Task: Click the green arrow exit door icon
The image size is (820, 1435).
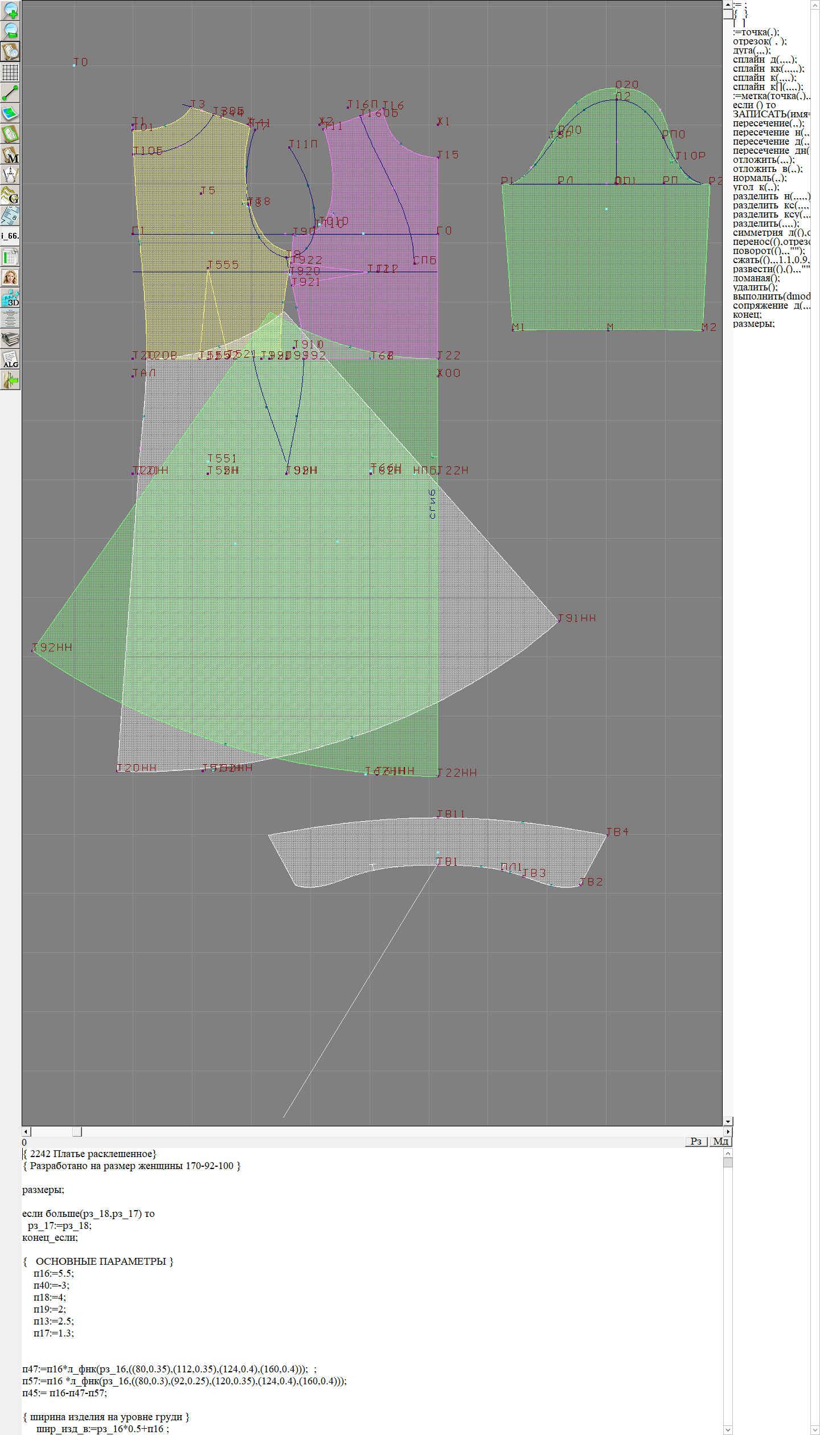Action: click(10, 380)
